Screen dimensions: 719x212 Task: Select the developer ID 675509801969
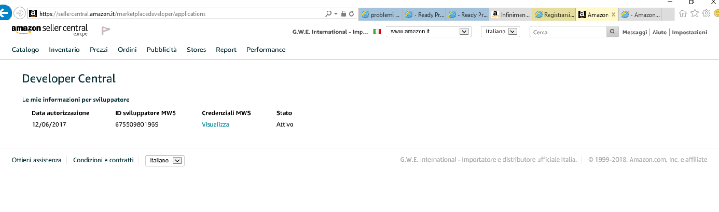pyautogui.click(x=137, y=124)
